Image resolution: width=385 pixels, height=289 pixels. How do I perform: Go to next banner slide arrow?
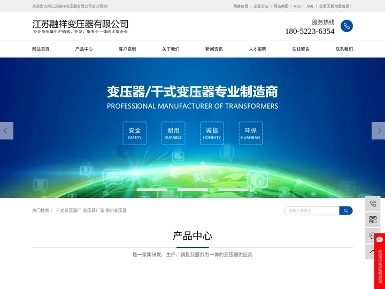(x=378, y=131)
